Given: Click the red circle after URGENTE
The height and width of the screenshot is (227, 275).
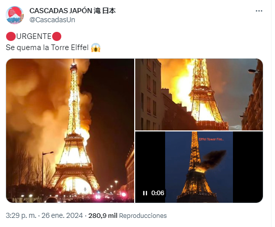Looking at the screenshot, I should (x=57, y=36).
